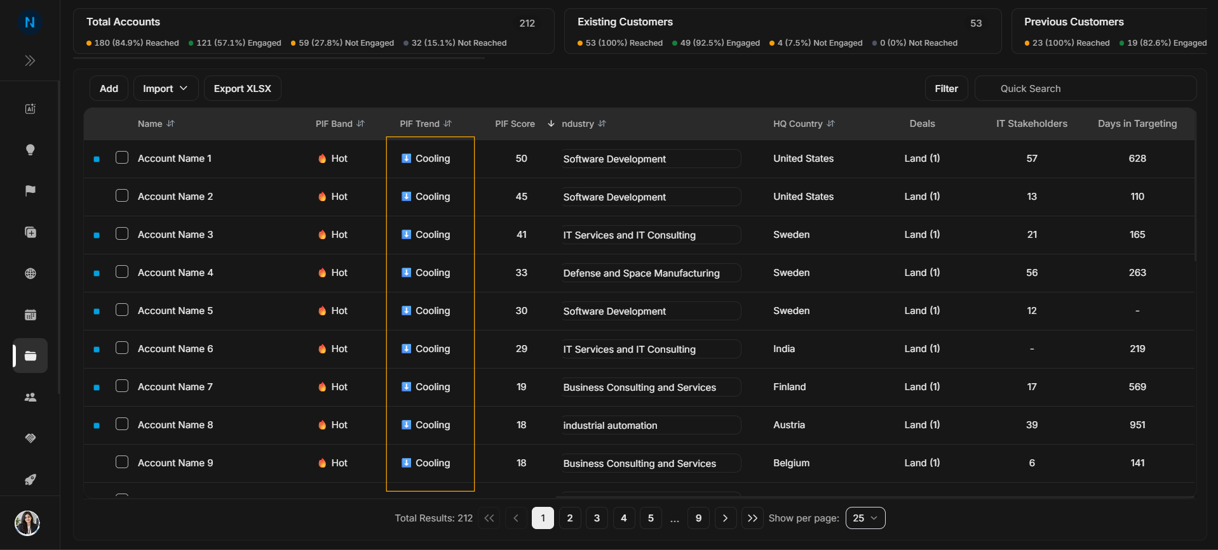
Task: Open the people group sidebar icon
Action: click(30, 397)
